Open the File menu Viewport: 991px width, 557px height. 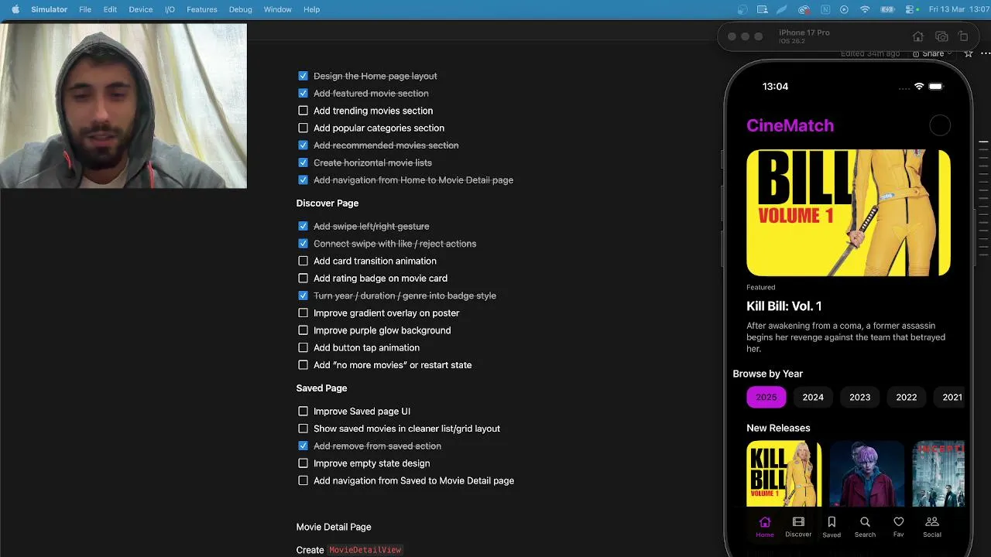tap(85, 9)
